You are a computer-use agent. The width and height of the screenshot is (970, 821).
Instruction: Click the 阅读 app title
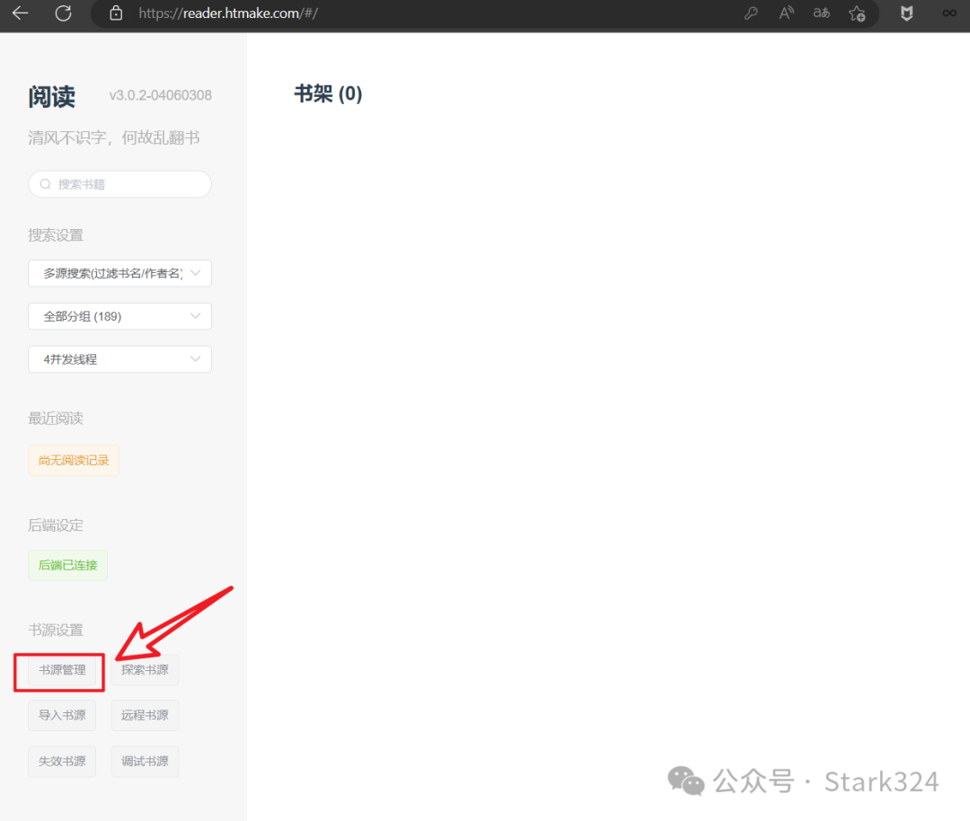click(x=52, y=96)
